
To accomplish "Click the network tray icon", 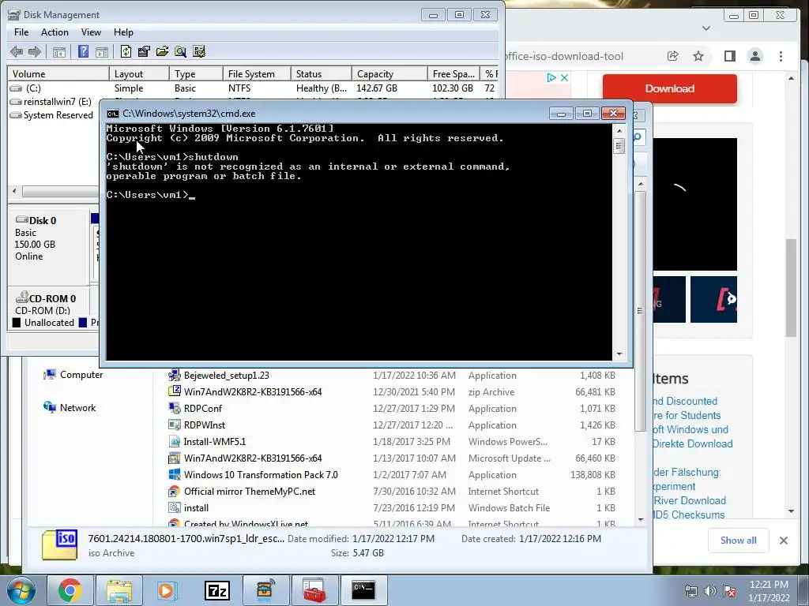I will pyautogui.click(x=690, y=591).
